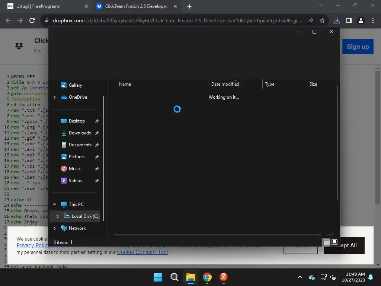Click the pin icon next to Videos

(x=97, y=181)
